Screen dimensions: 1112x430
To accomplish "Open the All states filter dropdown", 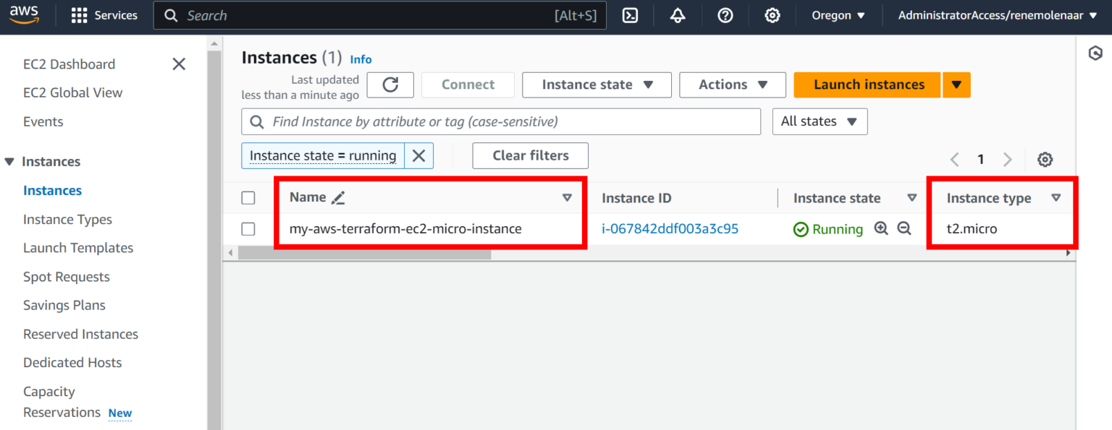I will click(x=820, y=121).
